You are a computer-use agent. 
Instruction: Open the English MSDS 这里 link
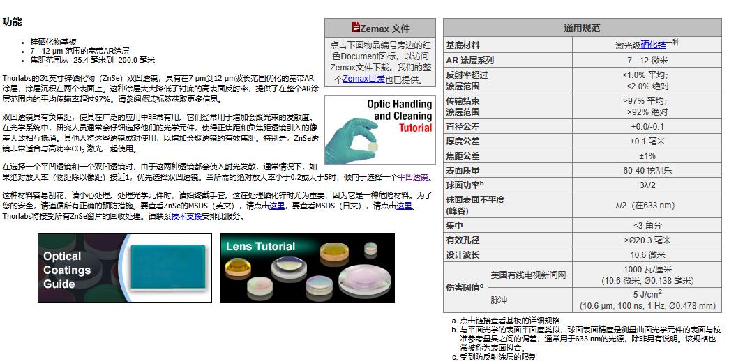point(277,206)
